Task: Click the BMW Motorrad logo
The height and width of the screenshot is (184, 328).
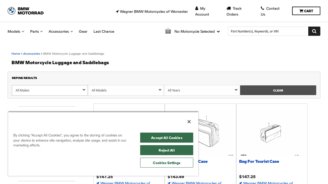Action: 25,11
